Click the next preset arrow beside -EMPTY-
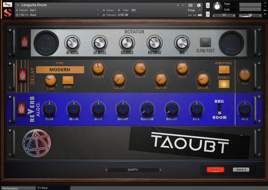Viewport: 268px width, 190px height. [160, 170]
